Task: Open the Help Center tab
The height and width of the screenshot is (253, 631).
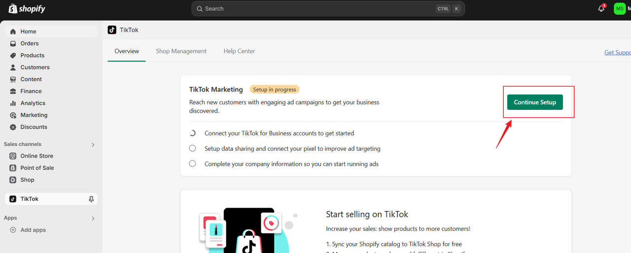Action: [239, 51]
